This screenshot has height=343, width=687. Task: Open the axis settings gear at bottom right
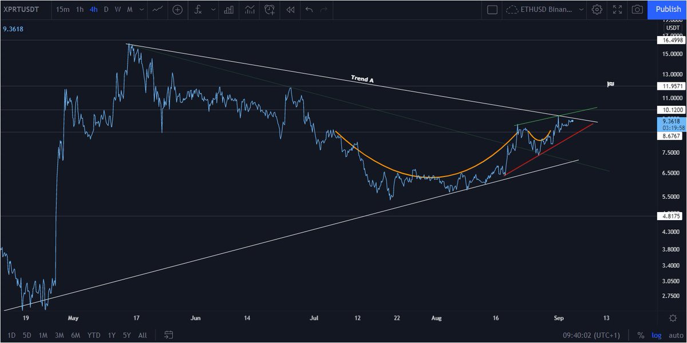(x=673, y=318)
